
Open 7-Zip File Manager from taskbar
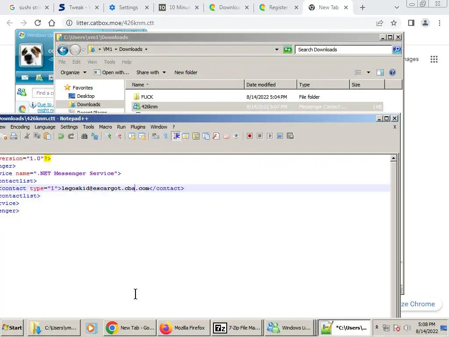237,328
